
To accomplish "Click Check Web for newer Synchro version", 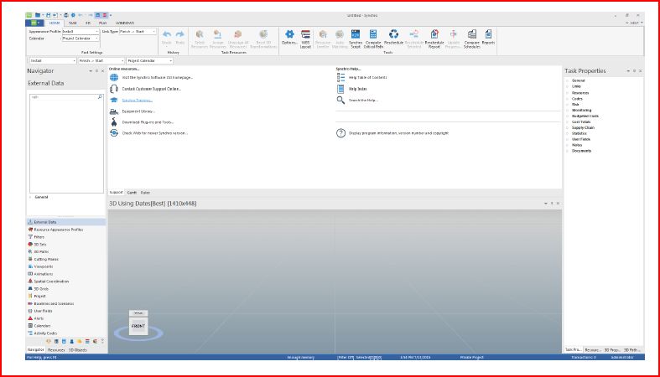I will point(155,133).
